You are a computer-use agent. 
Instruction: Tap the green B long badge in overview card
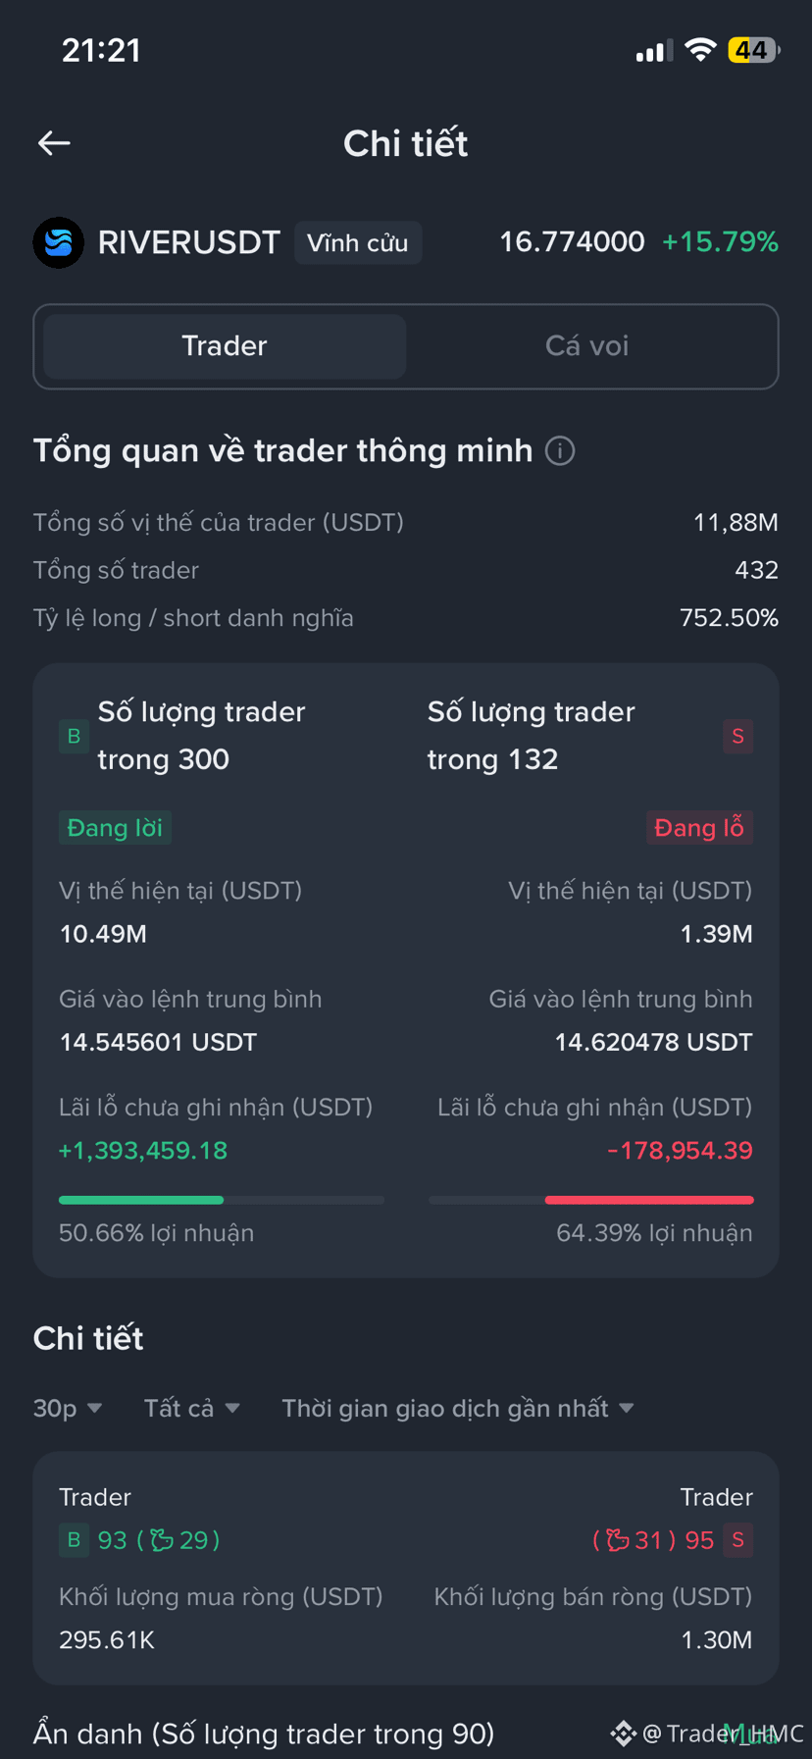click(74, 736)
